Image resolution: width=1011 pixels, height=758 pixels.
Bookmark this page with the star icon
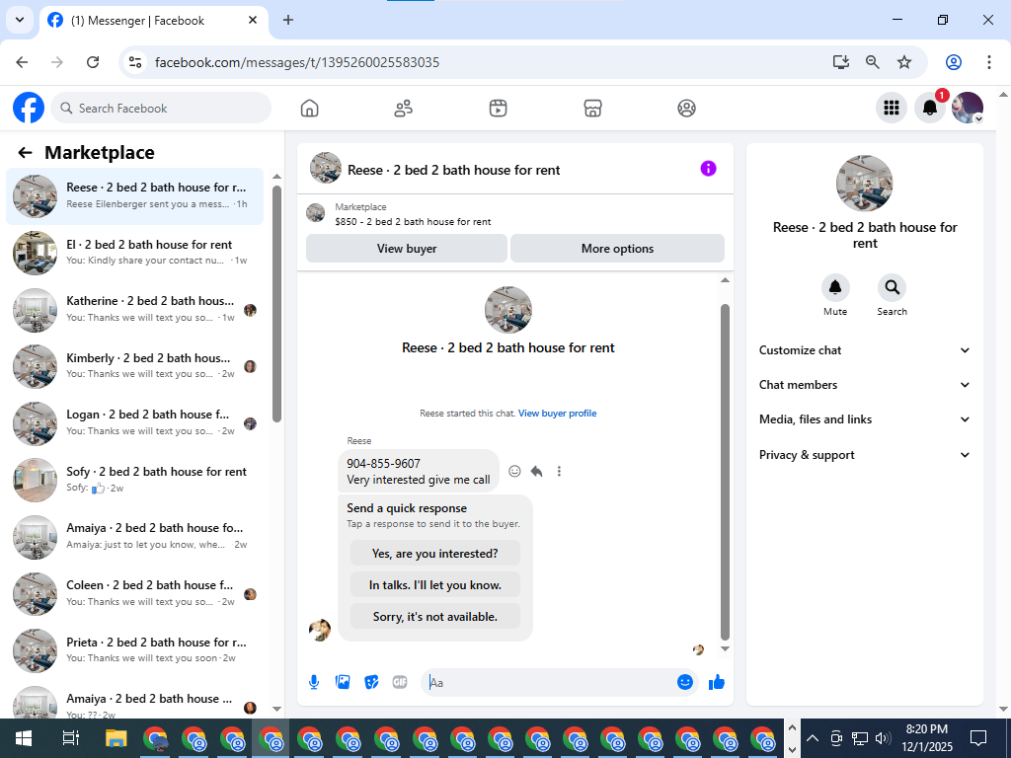(904, 62)
